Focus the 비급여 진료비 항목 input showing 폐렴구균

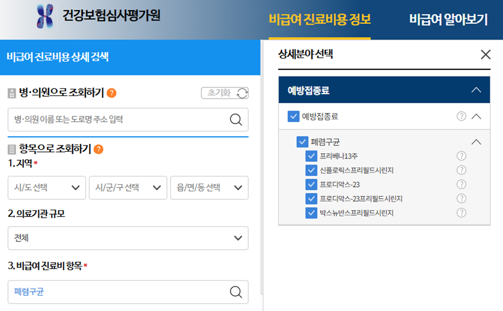click(x=128, y=292)
